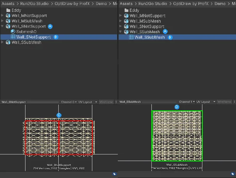Open asset labels tag icon in left preview
The width and height of the screenshot is (236, 178).
tap(114, 174)
